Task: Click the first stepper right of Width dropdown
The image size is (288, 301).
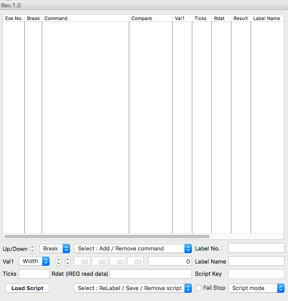Action: (58, 261)
